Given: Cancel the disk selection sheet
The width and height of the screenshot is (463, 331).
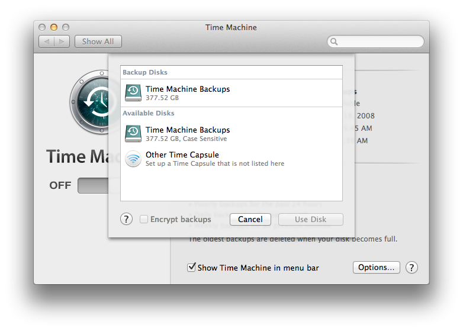Looking at the screenshot, I should point(250,220).
